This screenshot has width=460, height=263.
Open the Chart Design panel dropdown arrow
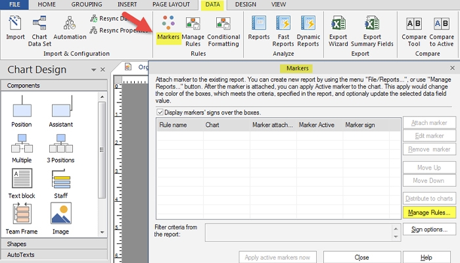tap(93, 70)
